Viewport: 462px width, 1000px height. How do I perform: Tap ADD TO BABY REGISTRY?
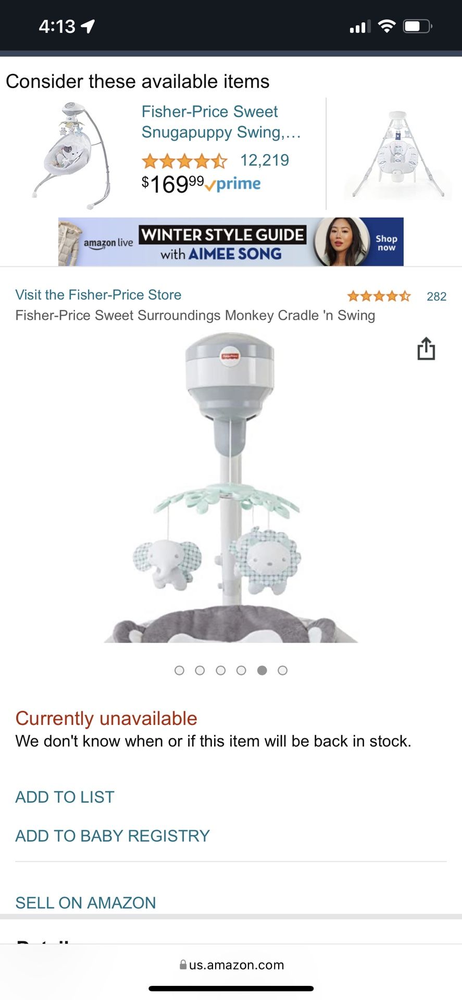point(113,836)
